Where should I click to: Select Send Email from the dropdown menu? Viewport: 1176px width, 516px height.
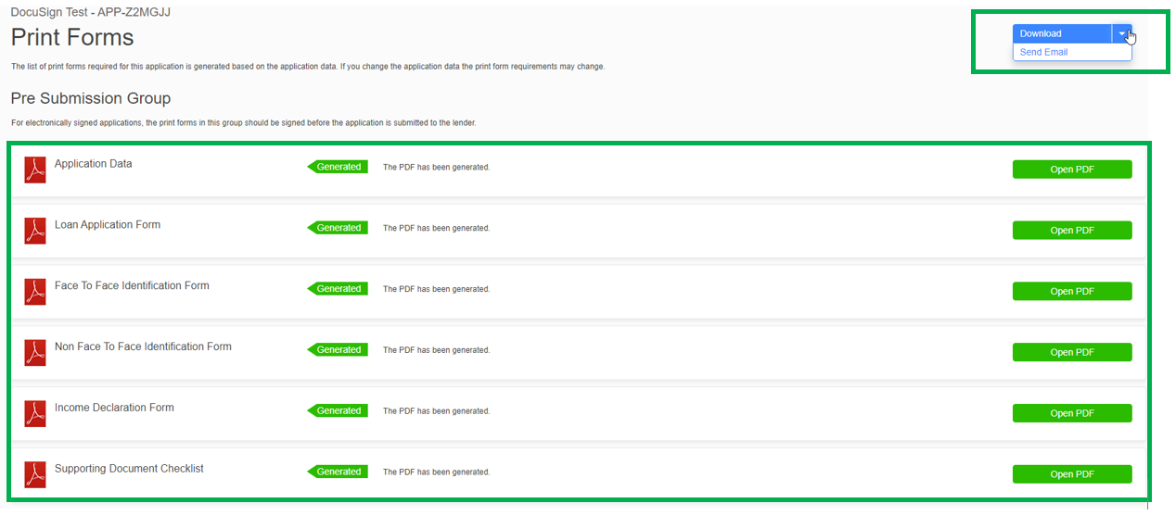coord(1043,53)
